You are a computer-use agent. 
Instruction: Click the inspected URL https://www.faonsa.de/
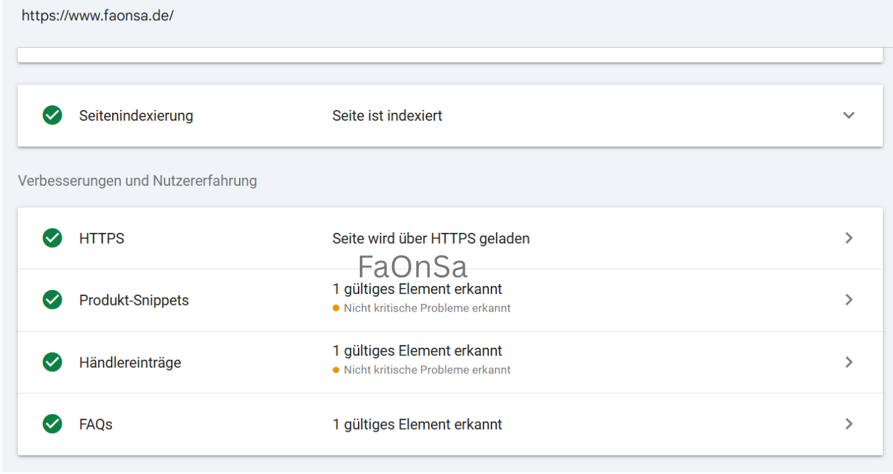pyautogui.click(x=97, y=15)
